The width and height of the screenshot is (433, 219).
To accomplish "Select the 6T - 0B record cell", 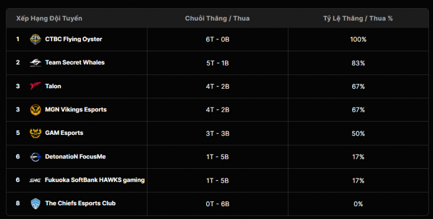I will pyautogui.click(x=218, y=39).
